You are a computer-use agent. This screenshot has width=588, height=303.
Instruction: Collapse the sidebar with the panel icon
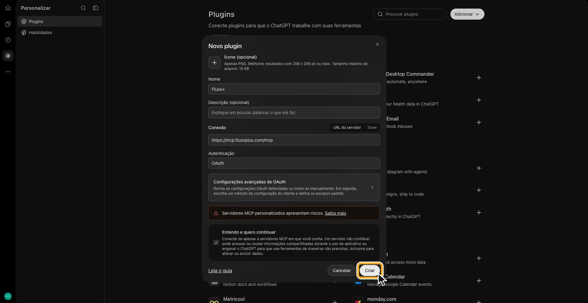coord(96,8)
